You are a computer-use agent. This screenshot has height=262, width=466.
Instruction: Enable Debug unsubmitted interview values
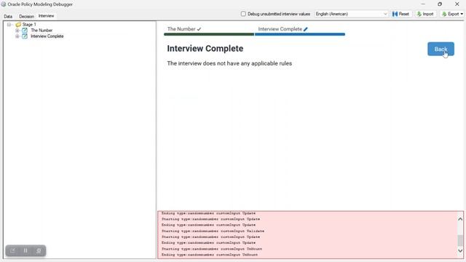243,14
